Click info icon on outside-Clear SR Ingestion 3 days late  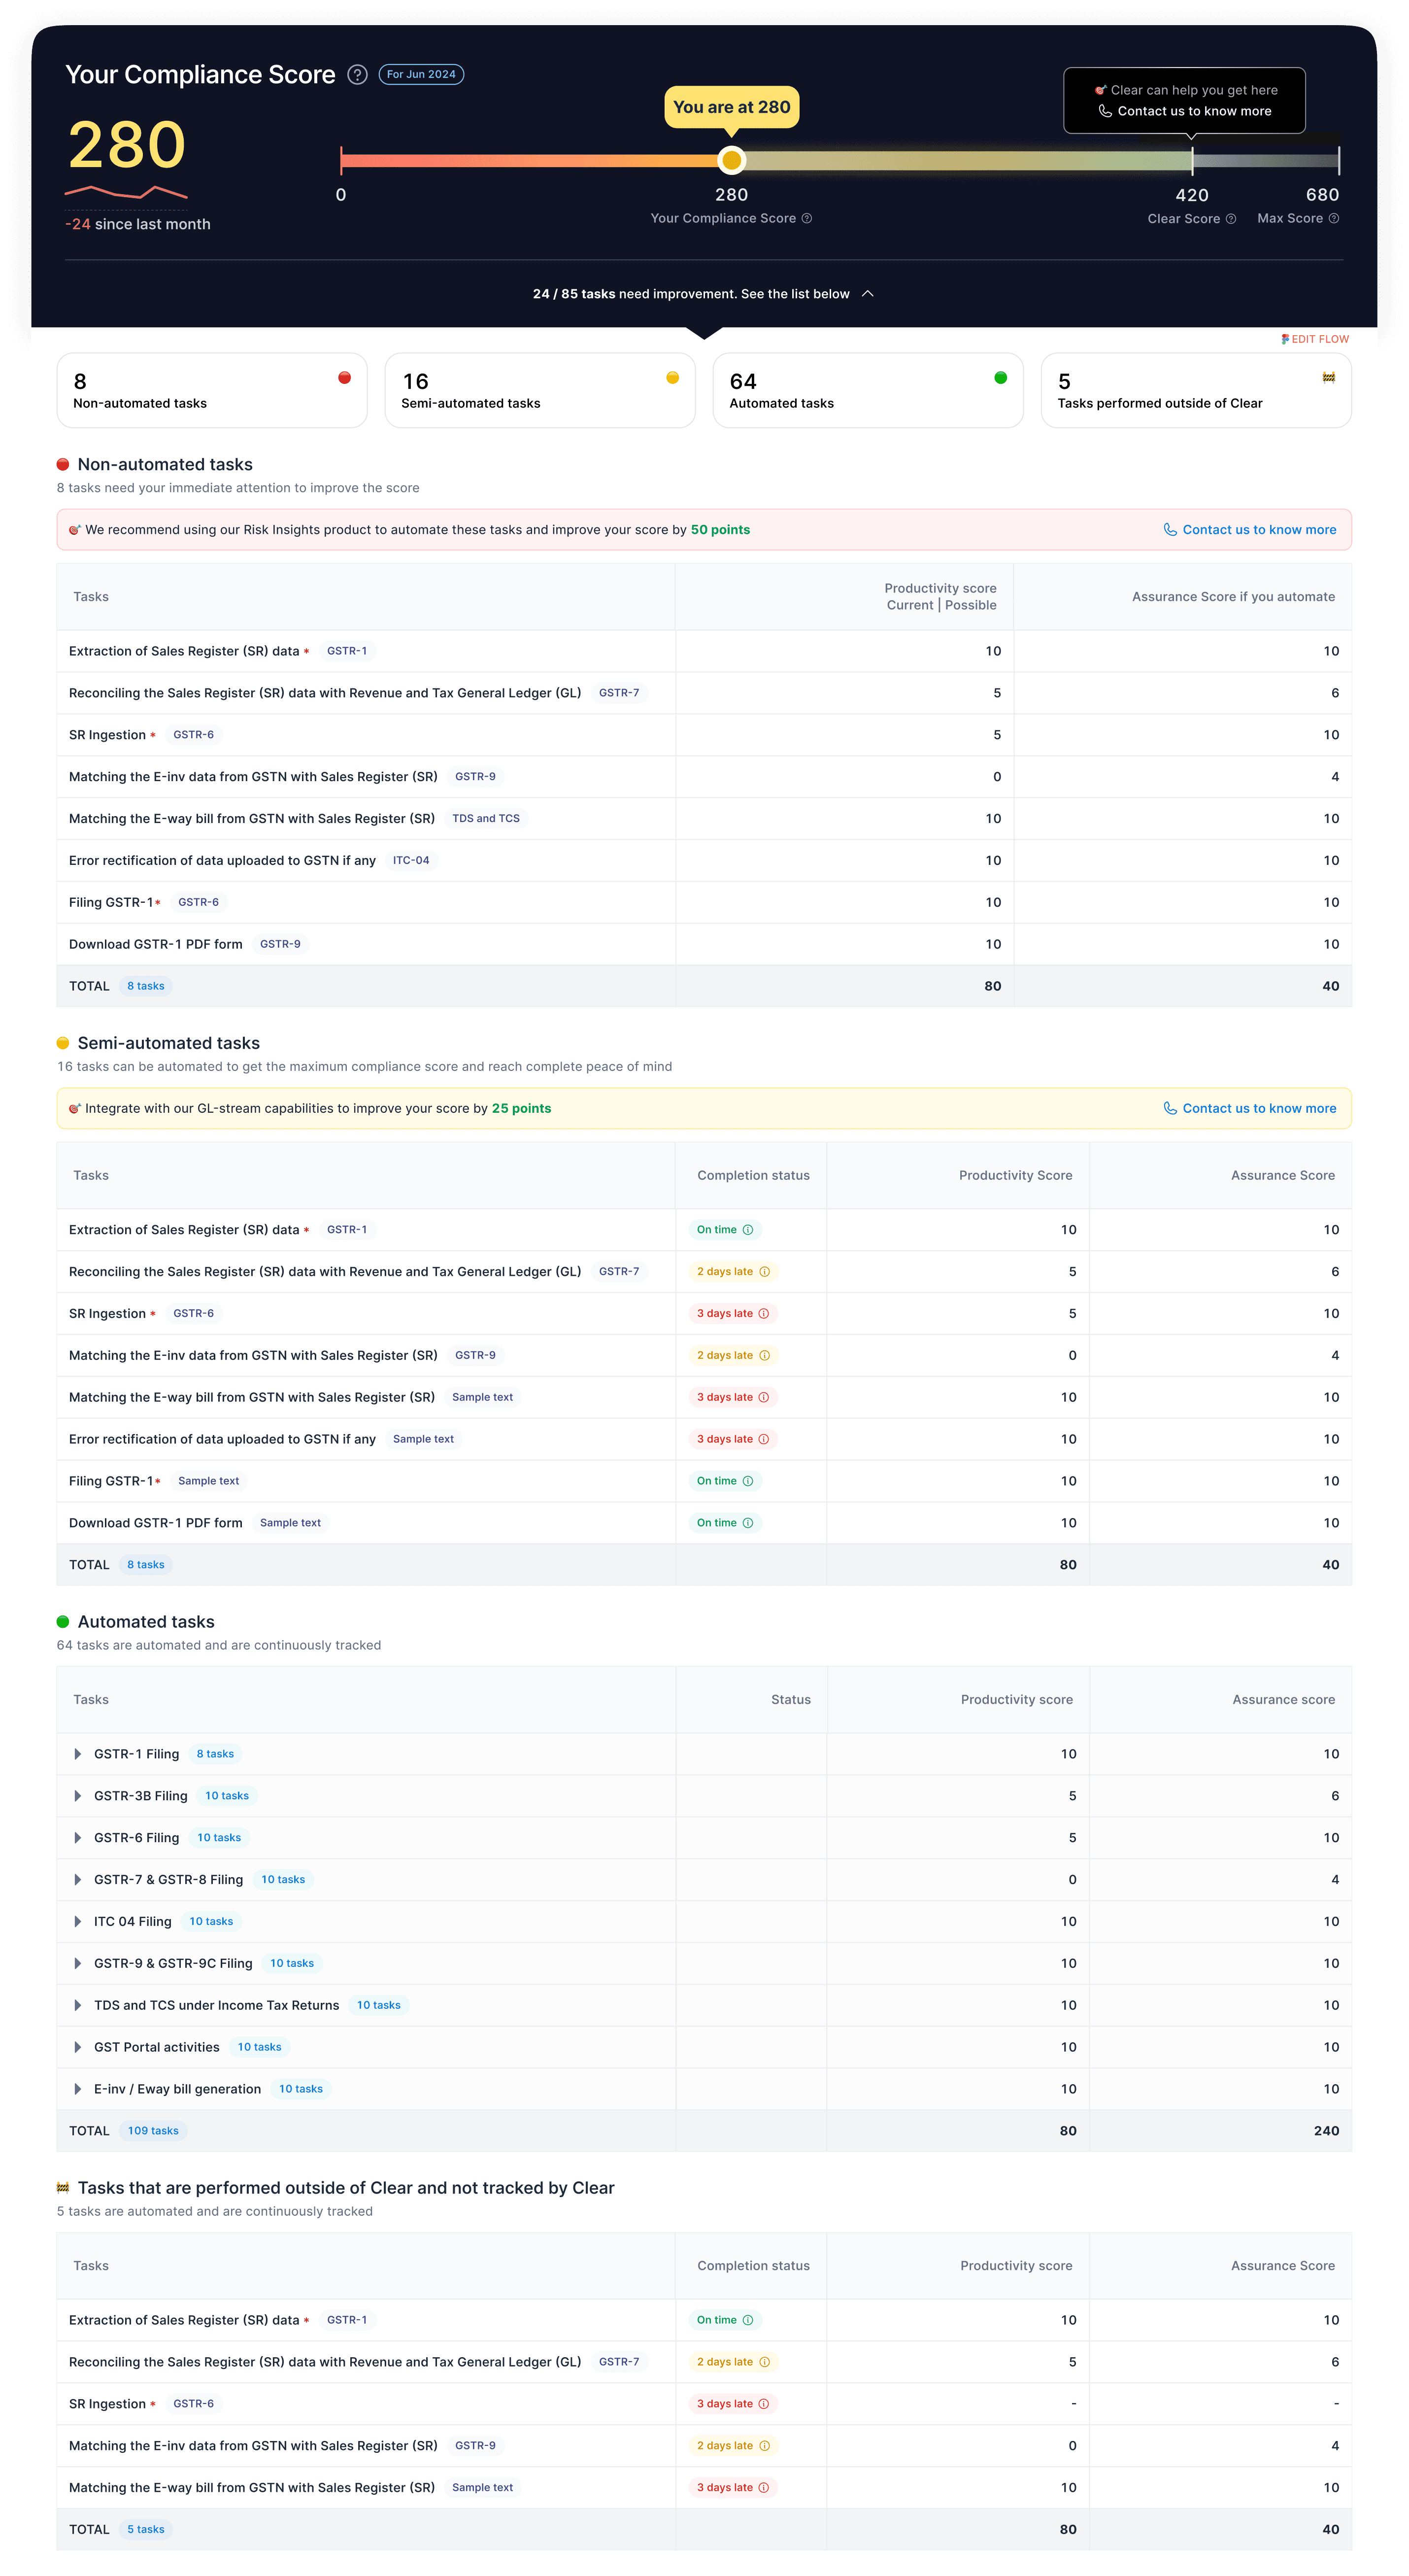(764, 2405)
